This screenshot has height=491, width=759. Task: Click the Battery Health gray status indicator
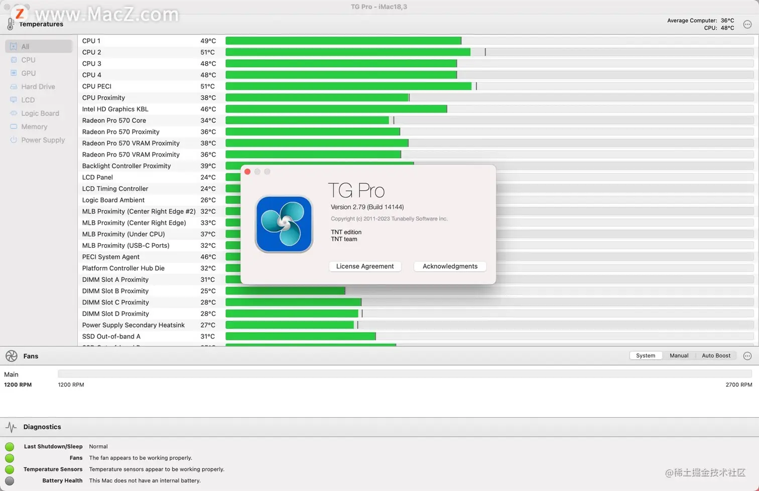click(10, 480)
